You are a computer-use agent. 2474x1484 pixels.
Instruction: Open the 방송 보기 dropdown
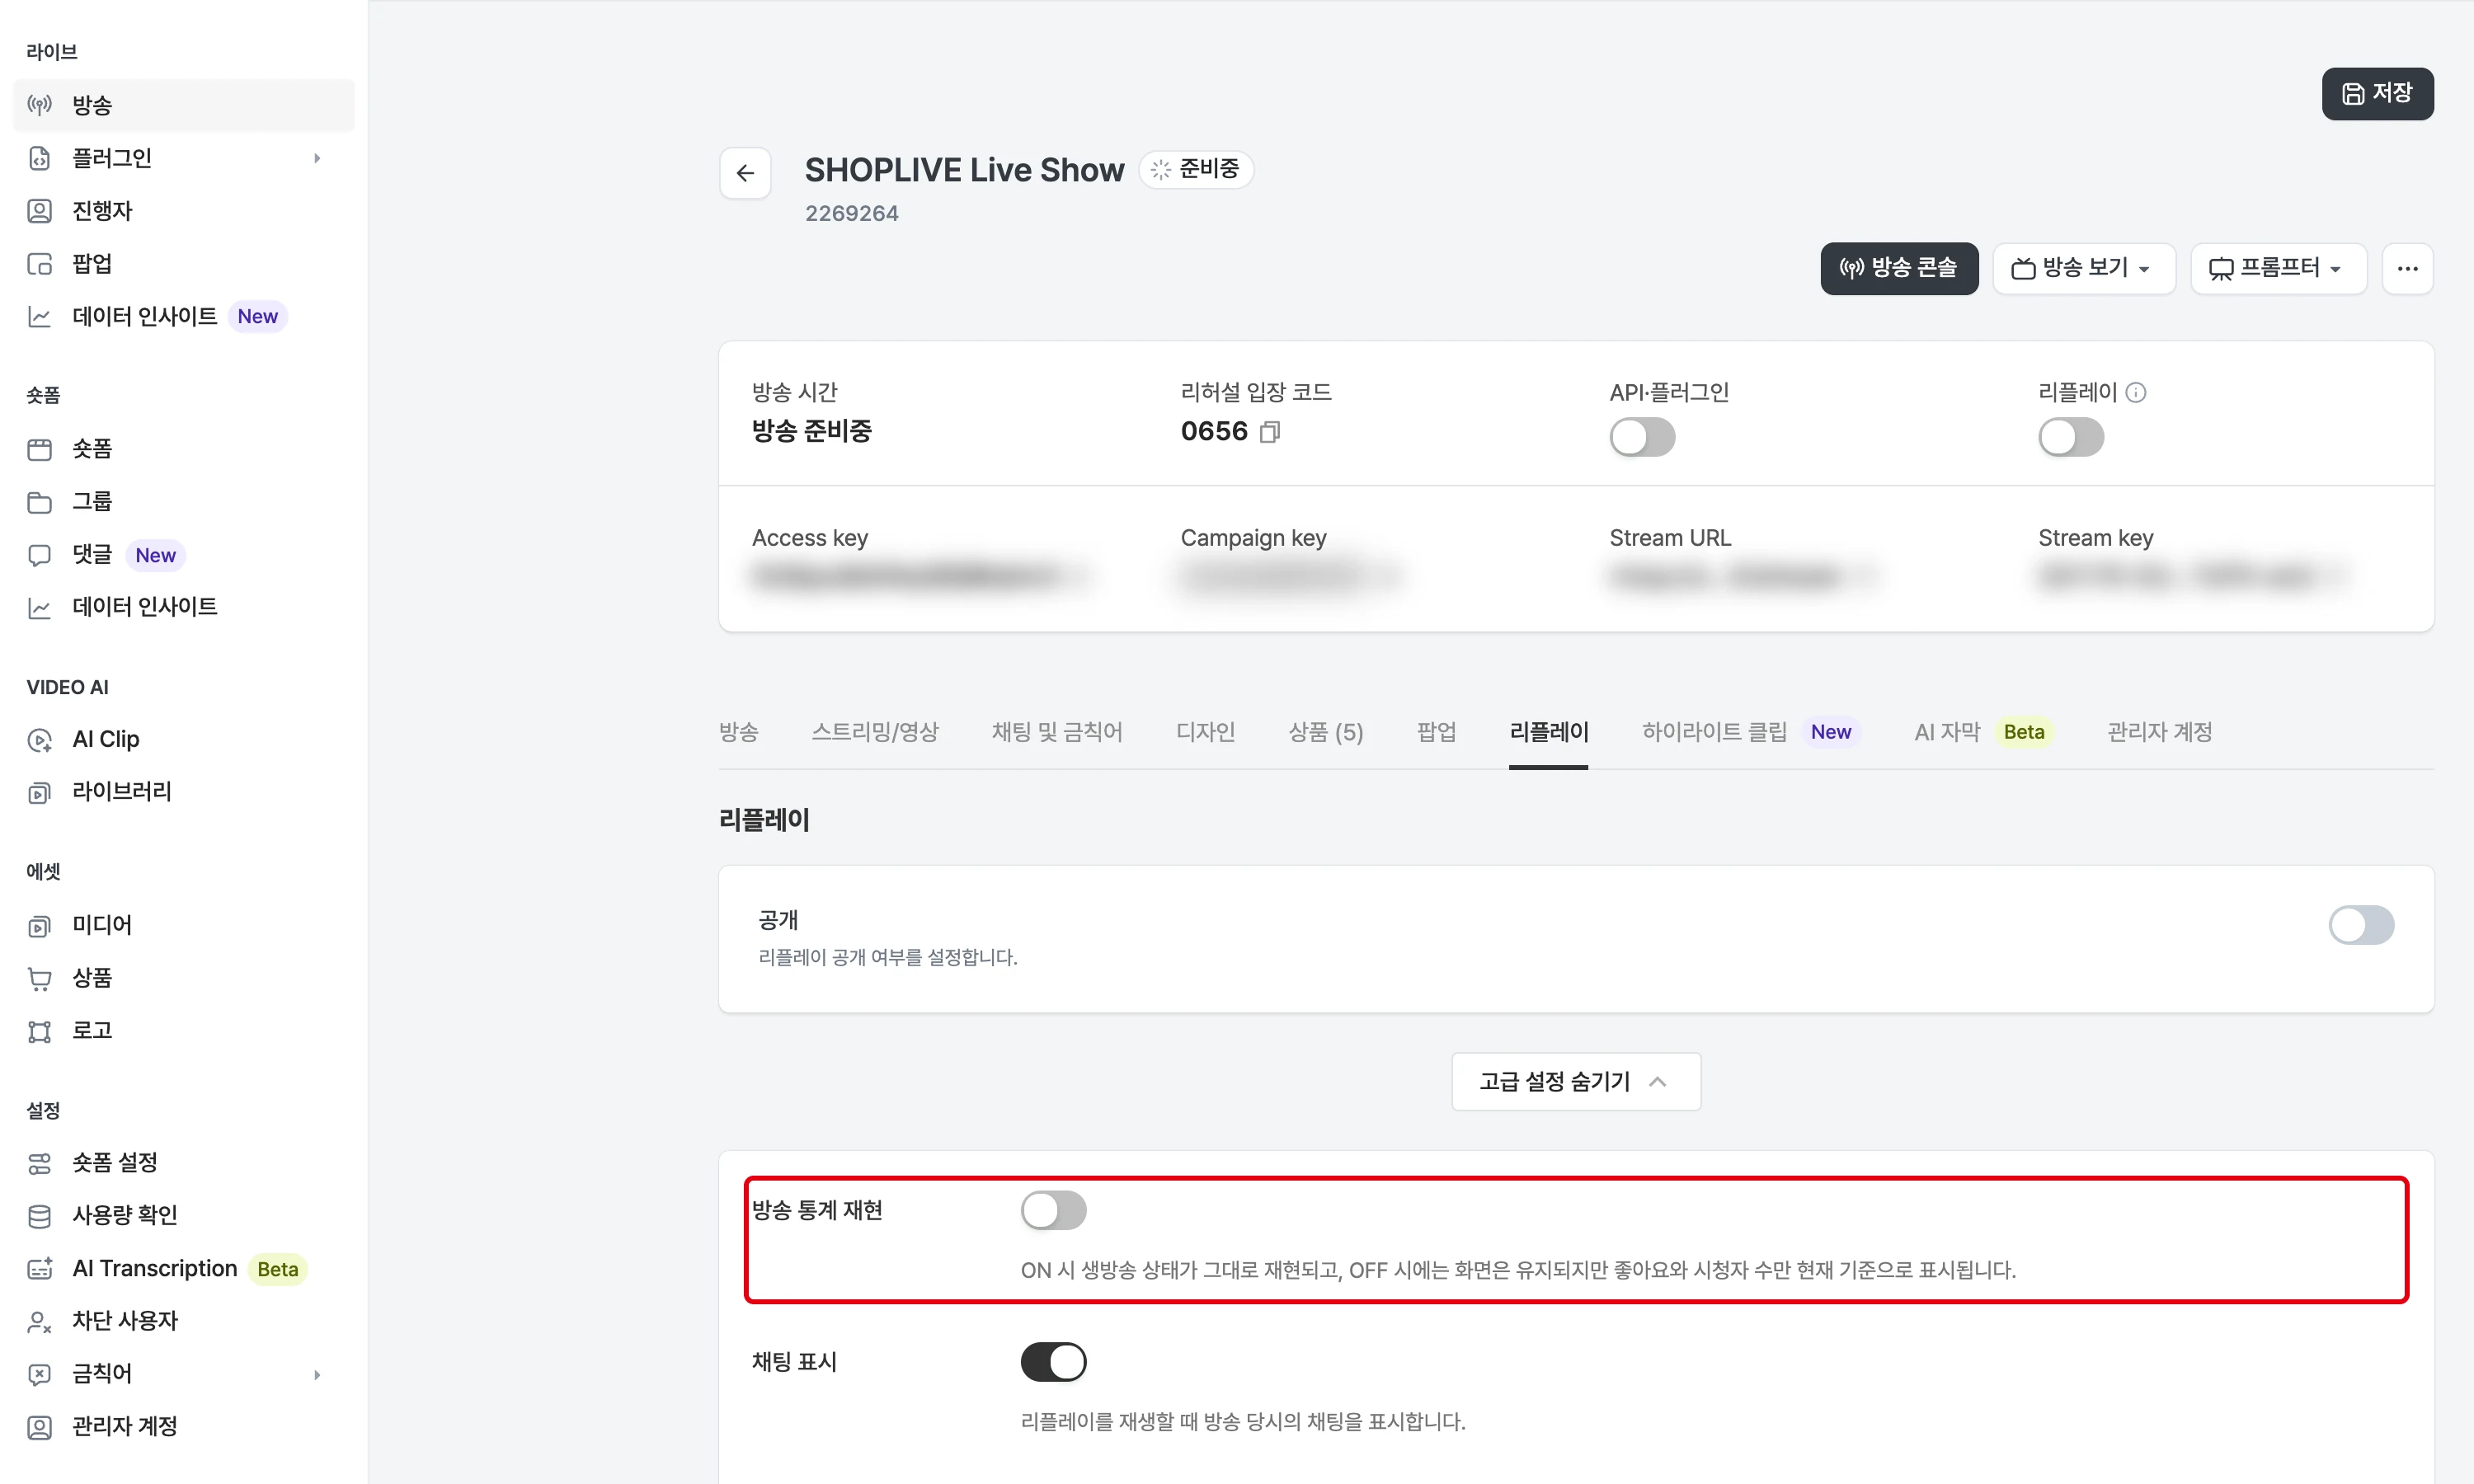(2084, 268)
